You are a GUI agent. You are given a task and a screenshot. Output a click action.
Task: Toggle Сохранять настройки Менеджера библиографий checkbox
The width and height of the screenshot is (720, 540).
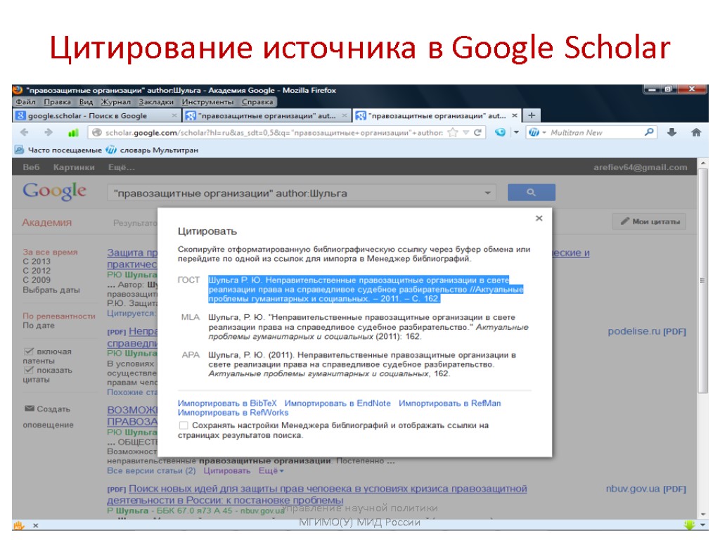point(184,425)
